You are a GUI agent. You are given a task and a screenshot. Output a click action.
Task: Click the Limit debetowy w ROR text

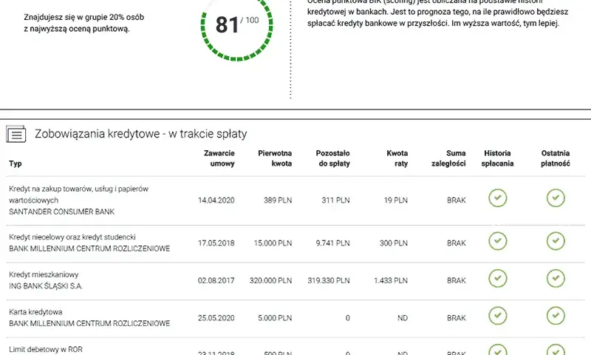tap(46, 350)
